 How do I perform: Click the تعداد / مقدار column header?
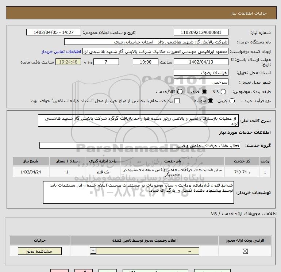coord(67,161)
